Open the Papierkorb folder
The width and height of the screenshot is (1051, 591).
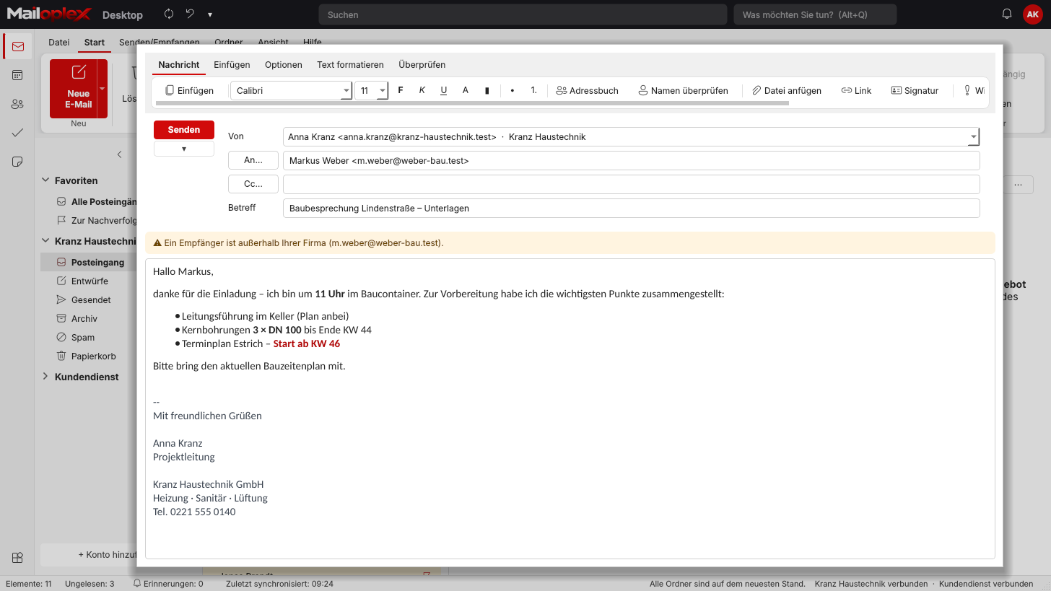tap(89, 356)
